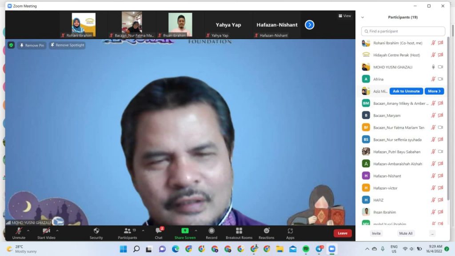Open the Reactions menu
Viewport: 455px width, 256px height.
[266, 233]
